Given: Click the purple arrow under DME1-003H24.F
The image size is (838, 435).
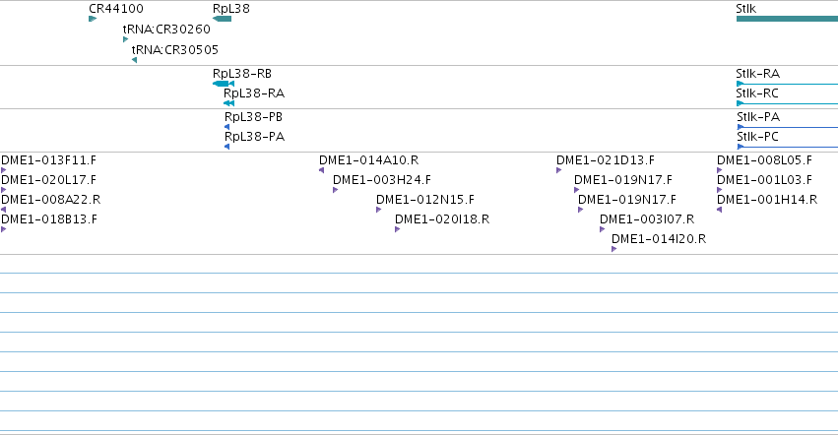Looking at the screenshot, I should point(336,190).
